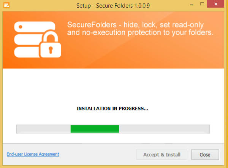Image resolution: width=228 pixels, height=168 pixels.
Task: Click the 'SecureFolders - hide, lock' tagline line
Action: pos(135,25)
